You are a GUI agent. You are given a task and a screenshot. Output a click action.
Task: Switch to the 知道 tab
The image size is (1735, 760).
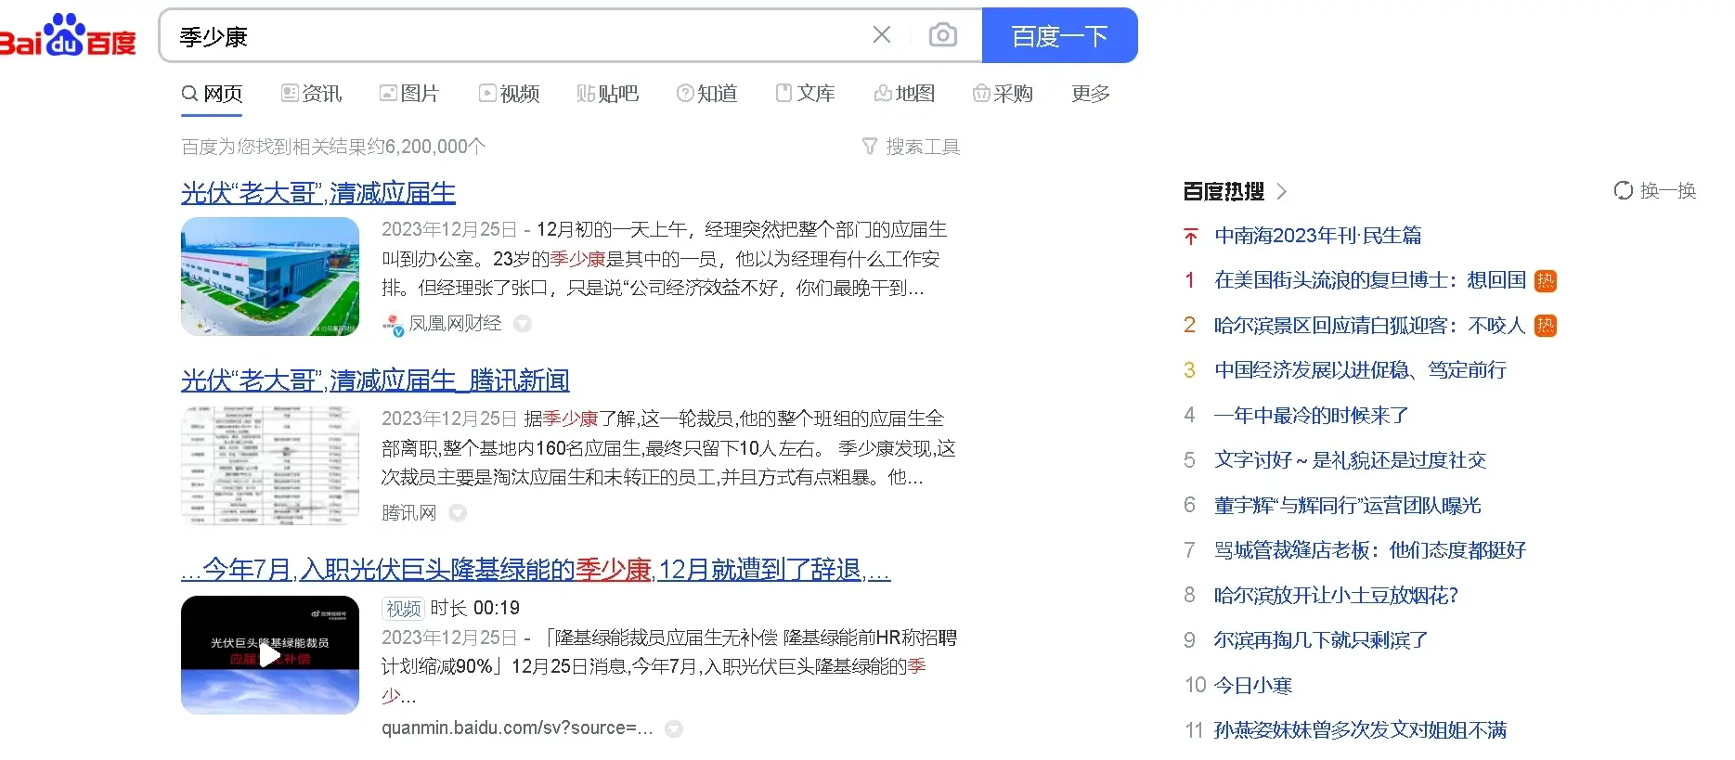(x=706, y=94)
